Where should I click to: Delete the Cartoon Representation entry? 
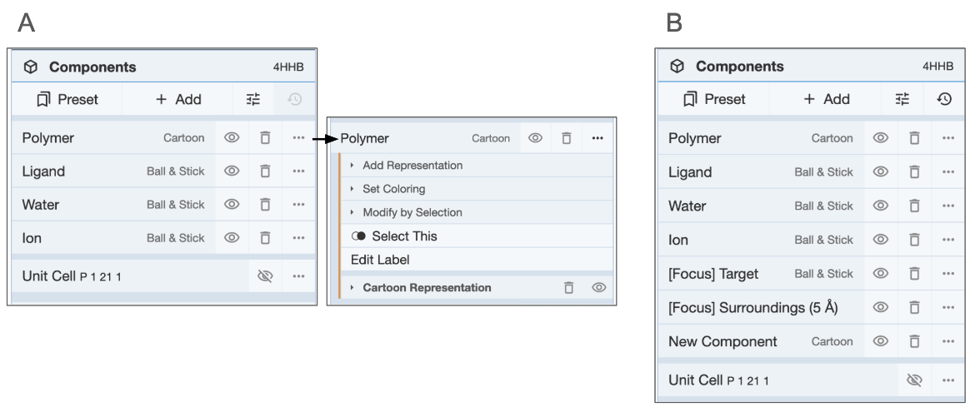pos(568,287)
